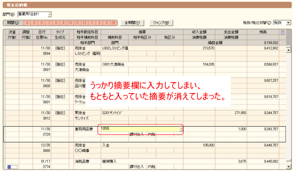Viewport: 293px width, 171px height.
Task: Click the vertical scrollbar down arrow
Action: [289, 167]
